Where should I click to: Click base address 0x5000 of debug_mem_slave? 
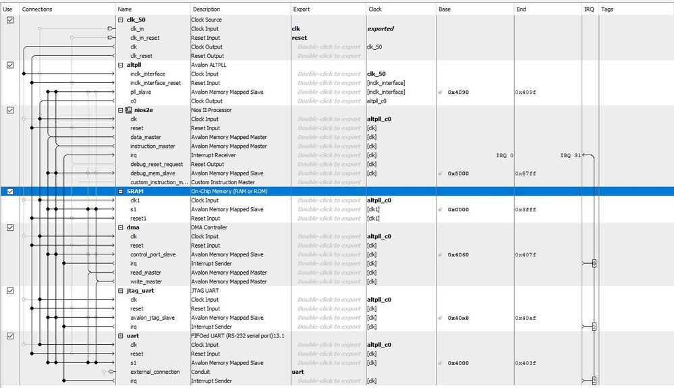coord(458,173)
